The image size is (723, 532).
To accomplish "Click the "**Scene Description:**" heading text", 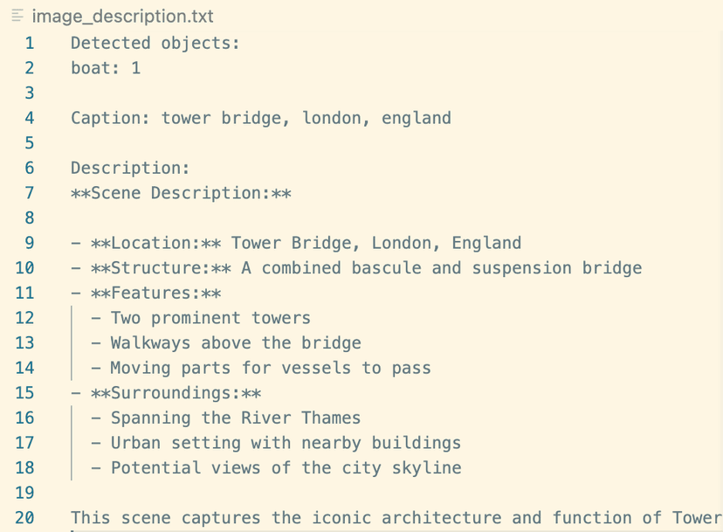I will 181,193.
